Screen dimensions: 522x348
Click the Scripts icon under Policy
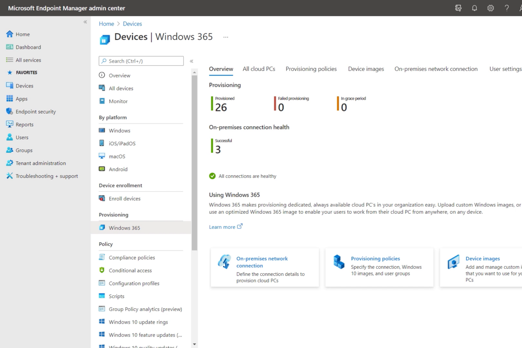[x=102, y=296]
